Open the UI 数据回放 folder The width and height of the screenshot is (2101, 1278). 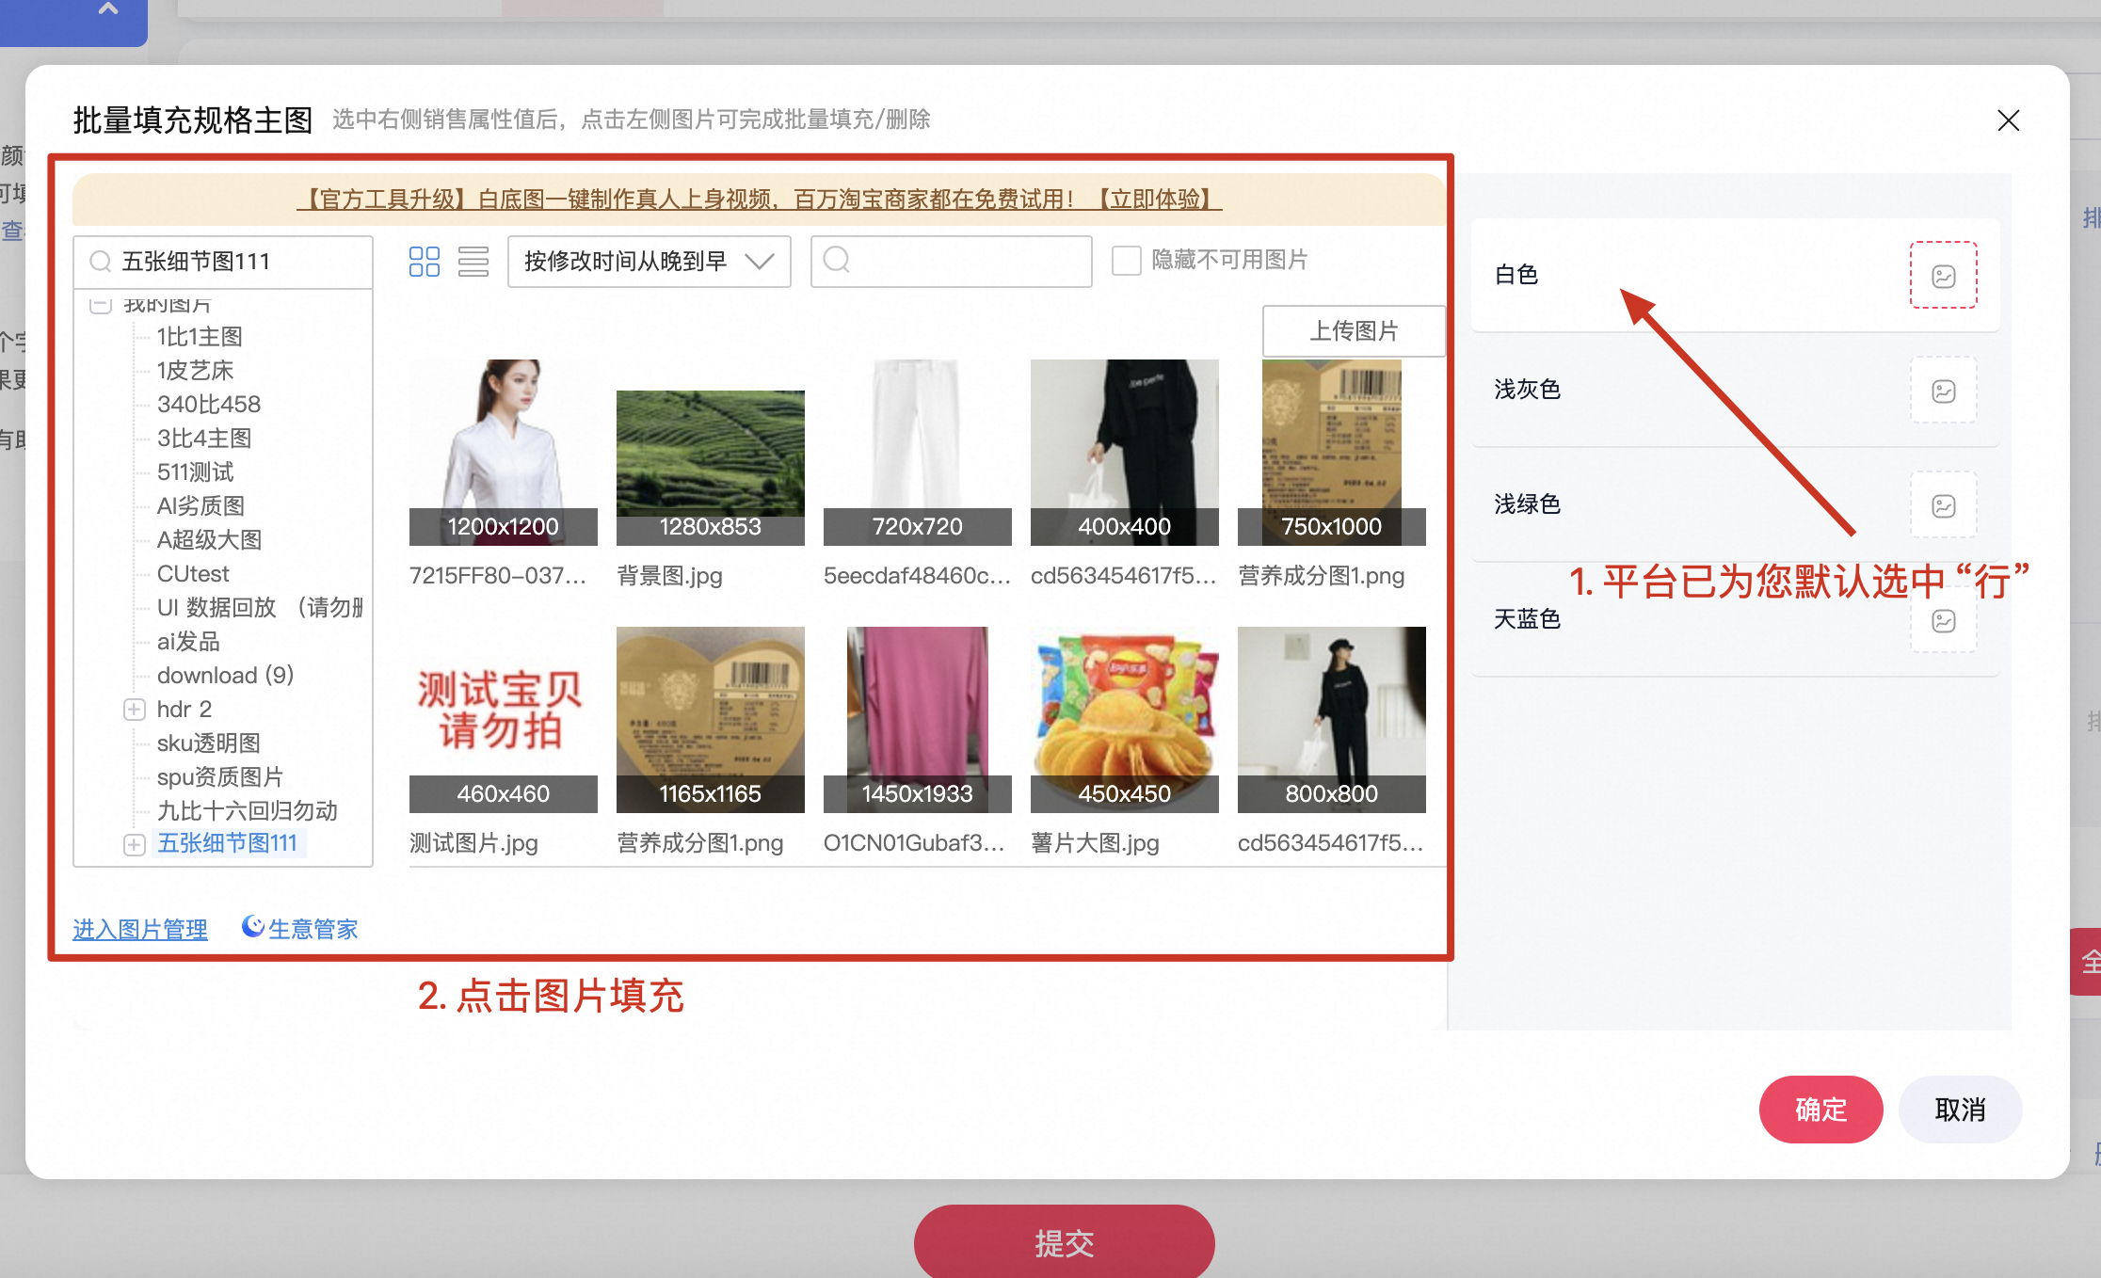(260, 608)
